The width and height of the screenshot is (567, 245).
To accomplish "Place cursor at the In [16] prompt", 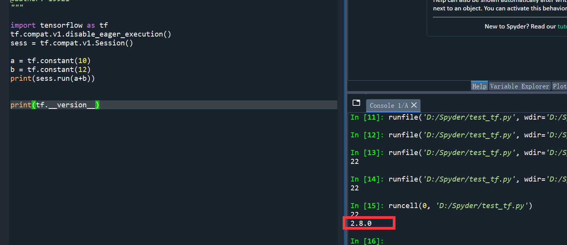I will (x=367, y=241).
